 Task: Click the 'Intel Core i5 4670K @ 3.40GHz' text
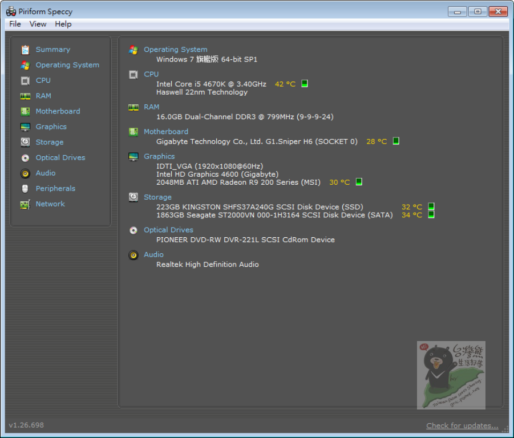click(x=211, y=84)
